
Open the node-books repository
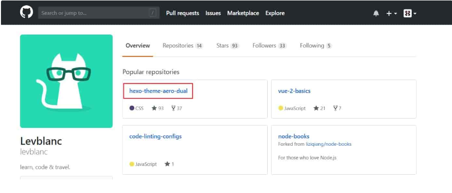294,136
